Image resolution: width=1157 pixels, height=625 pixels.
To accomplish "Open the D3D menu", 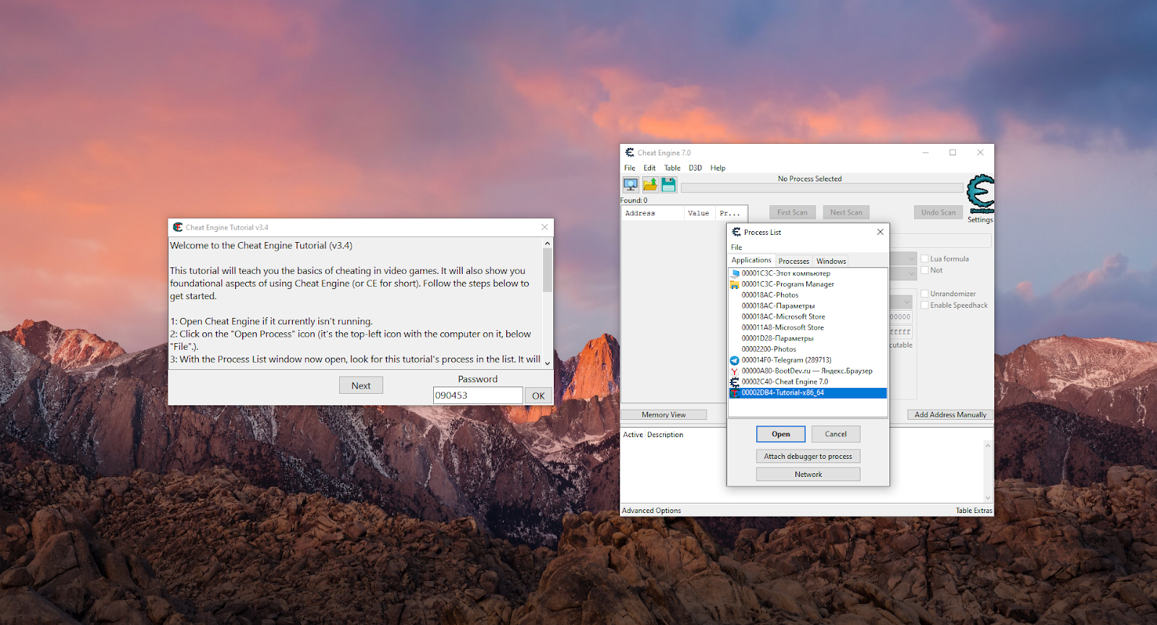I will click(x=695, y=168).
